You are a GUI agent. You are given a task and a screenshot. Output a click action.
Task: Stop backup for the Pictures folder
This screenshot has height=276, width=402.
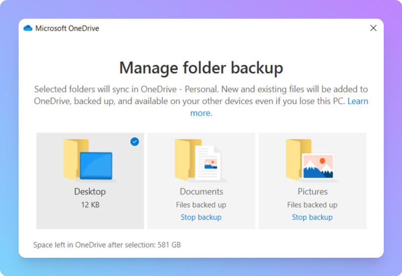tap(312, 217)
